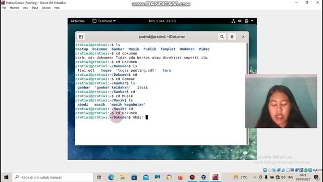This screenshot has height=182, width=323.
Task: Open the weather widget showing 31°C
Action: [x=240, y=177]
